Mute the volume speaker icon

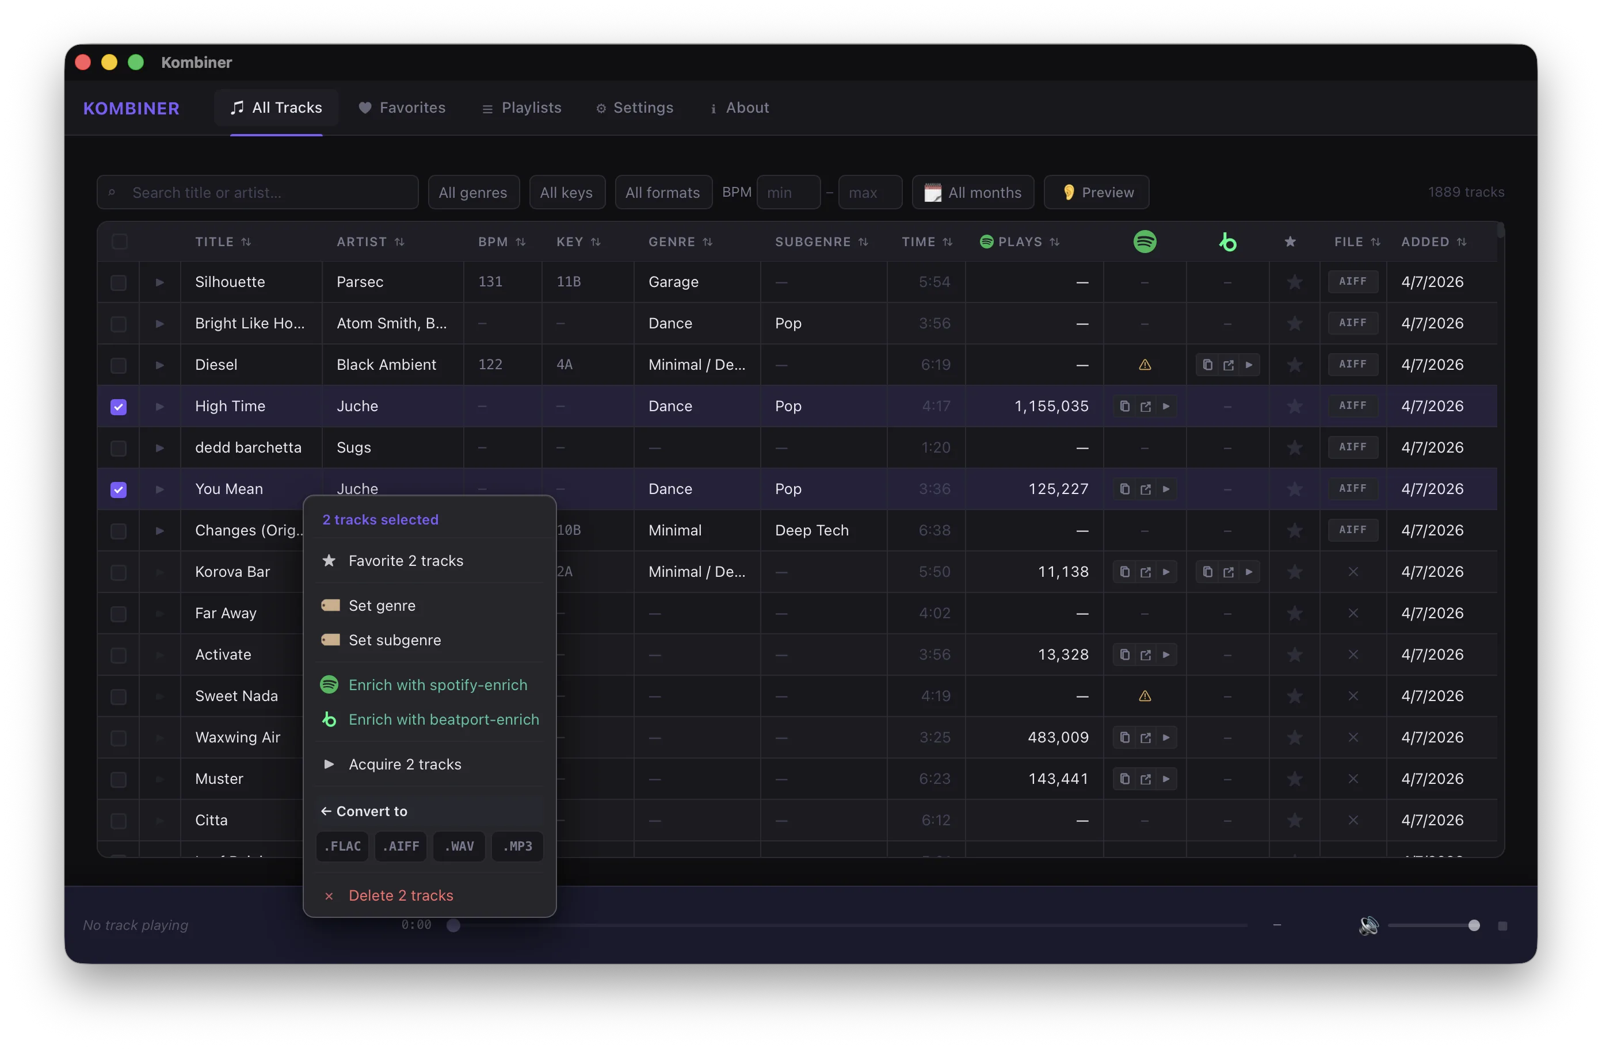coord(1368,926)
